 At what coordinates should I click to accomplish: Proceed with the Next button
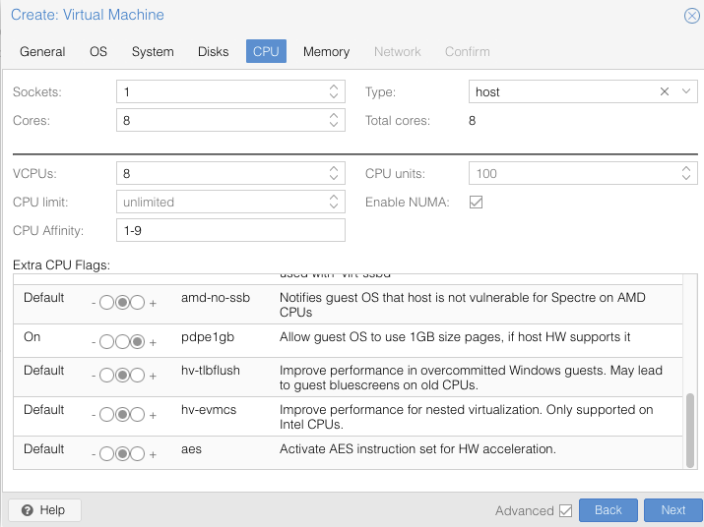coord(673,510)
